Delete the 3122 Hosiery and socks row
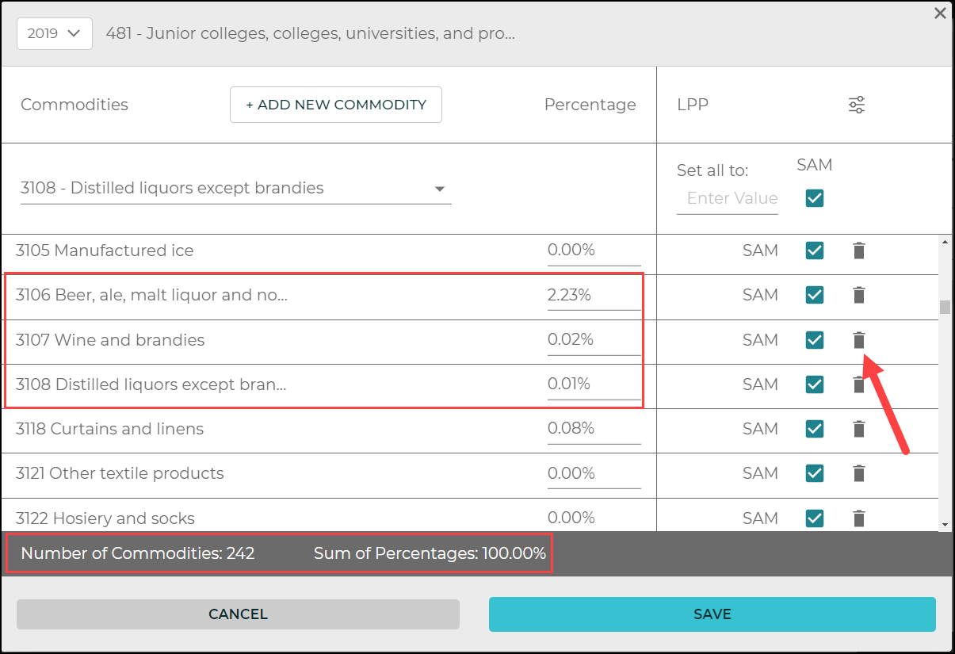 point(858,518)
